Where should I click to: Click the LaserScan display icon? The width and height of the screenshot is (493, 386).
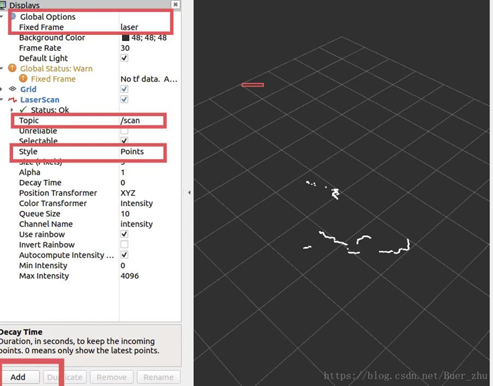point(13,99)
